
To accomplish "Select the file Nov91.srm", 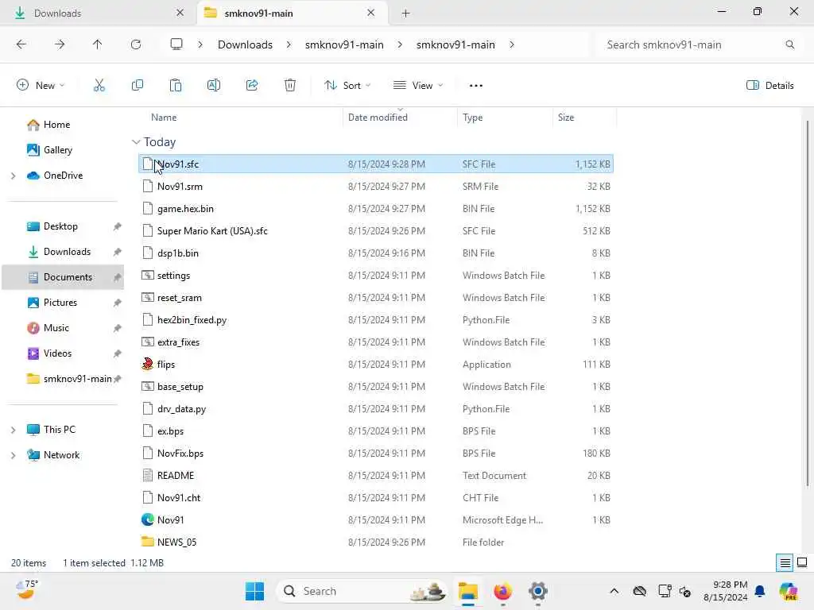I will pos(376,186).
